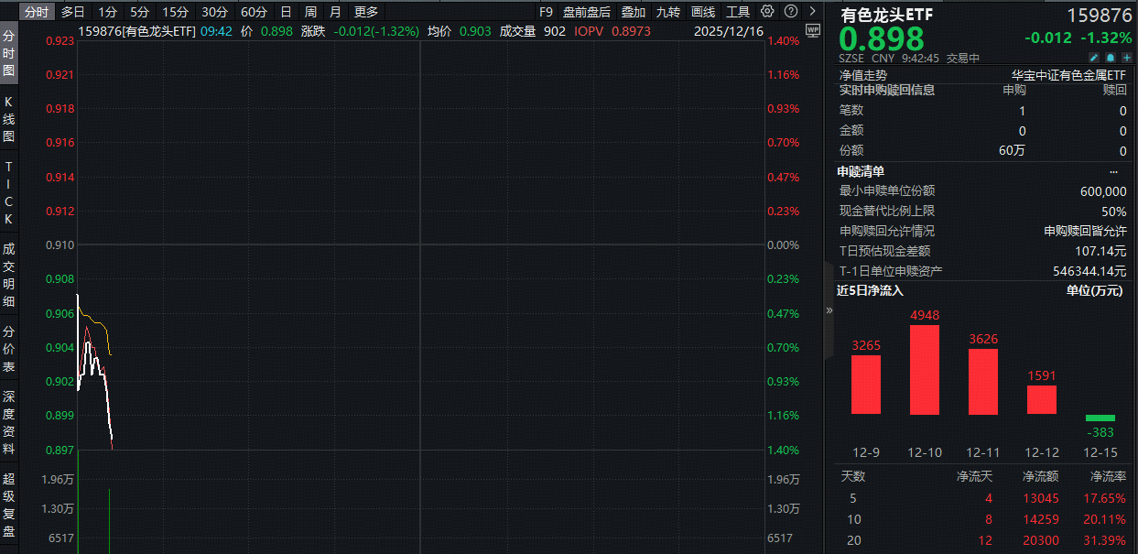Viewport: 1138px width, 554px height.
Task: Activate the 画线 drawing tool
Action: [x=701, y=12]
